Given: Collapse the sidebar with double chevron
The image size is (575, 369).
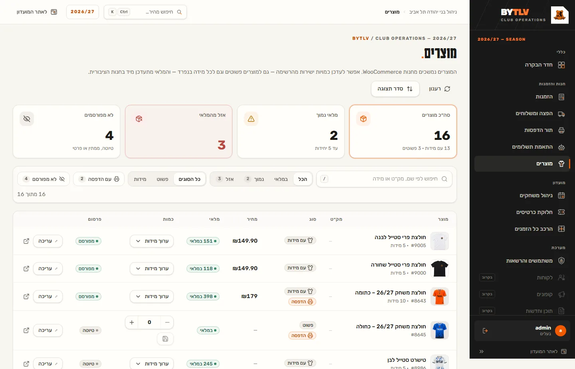Looking at the screenshot, I should tap(482, 351).
